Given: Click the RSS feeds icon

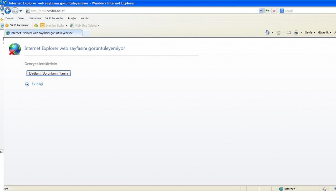Looking at the screenshot, I should click(x=278, y=32).
